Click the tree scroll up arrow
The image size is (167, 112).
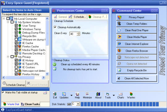tap(47, 18)
